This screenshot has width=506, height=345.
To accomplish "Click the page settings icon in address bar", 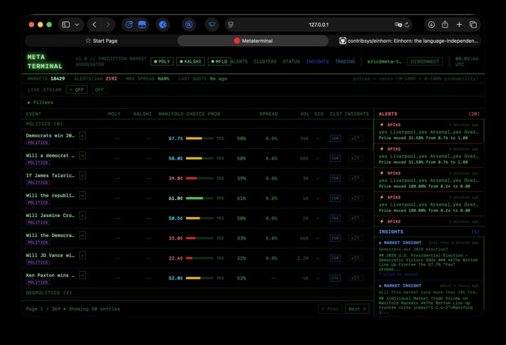I will pos(230,24).
